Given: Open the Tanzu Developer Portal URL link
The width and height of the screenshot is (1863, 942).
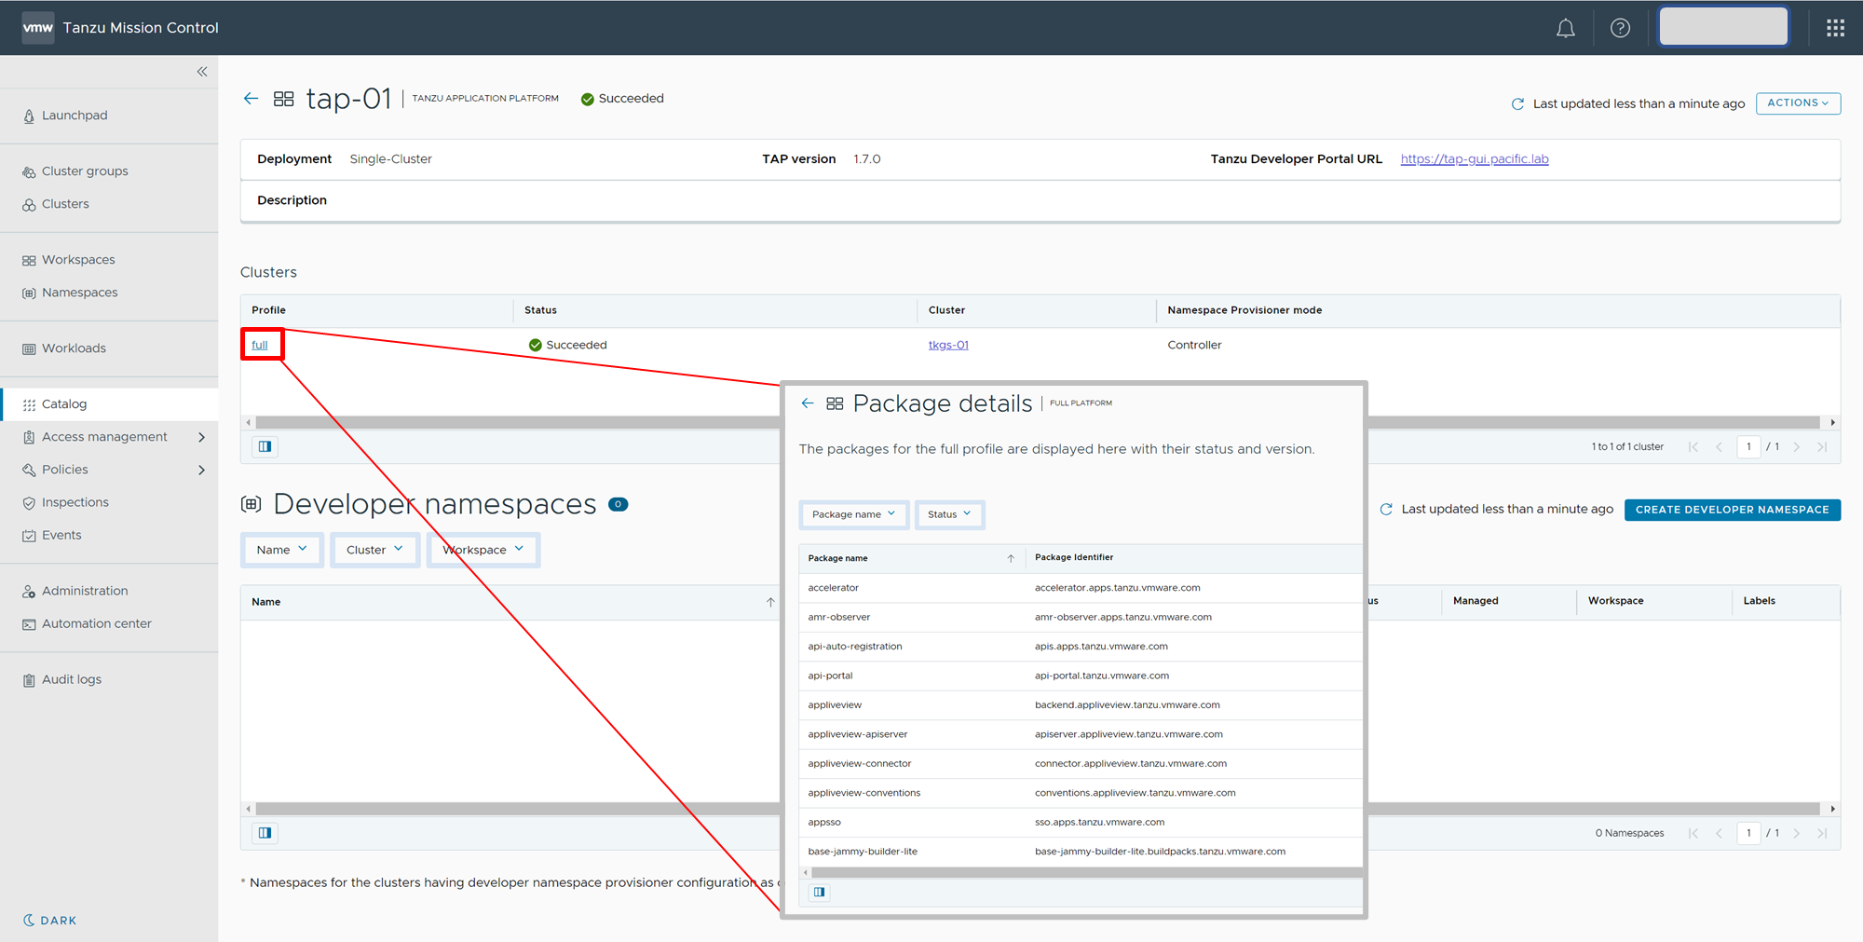Looking at the screenshot, I should click(x=1474, y=159).
